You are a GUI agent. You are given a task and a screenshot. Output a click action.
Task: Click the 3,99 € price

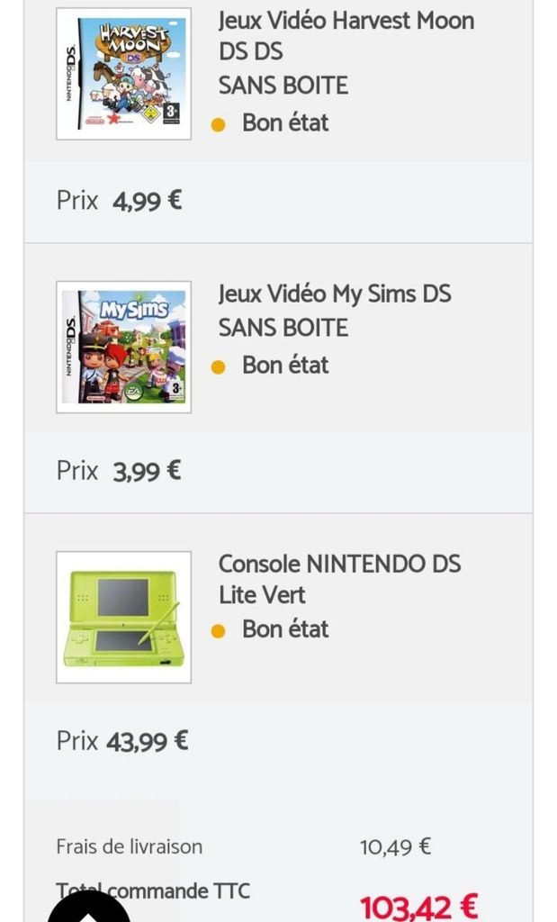pos(147,470)
